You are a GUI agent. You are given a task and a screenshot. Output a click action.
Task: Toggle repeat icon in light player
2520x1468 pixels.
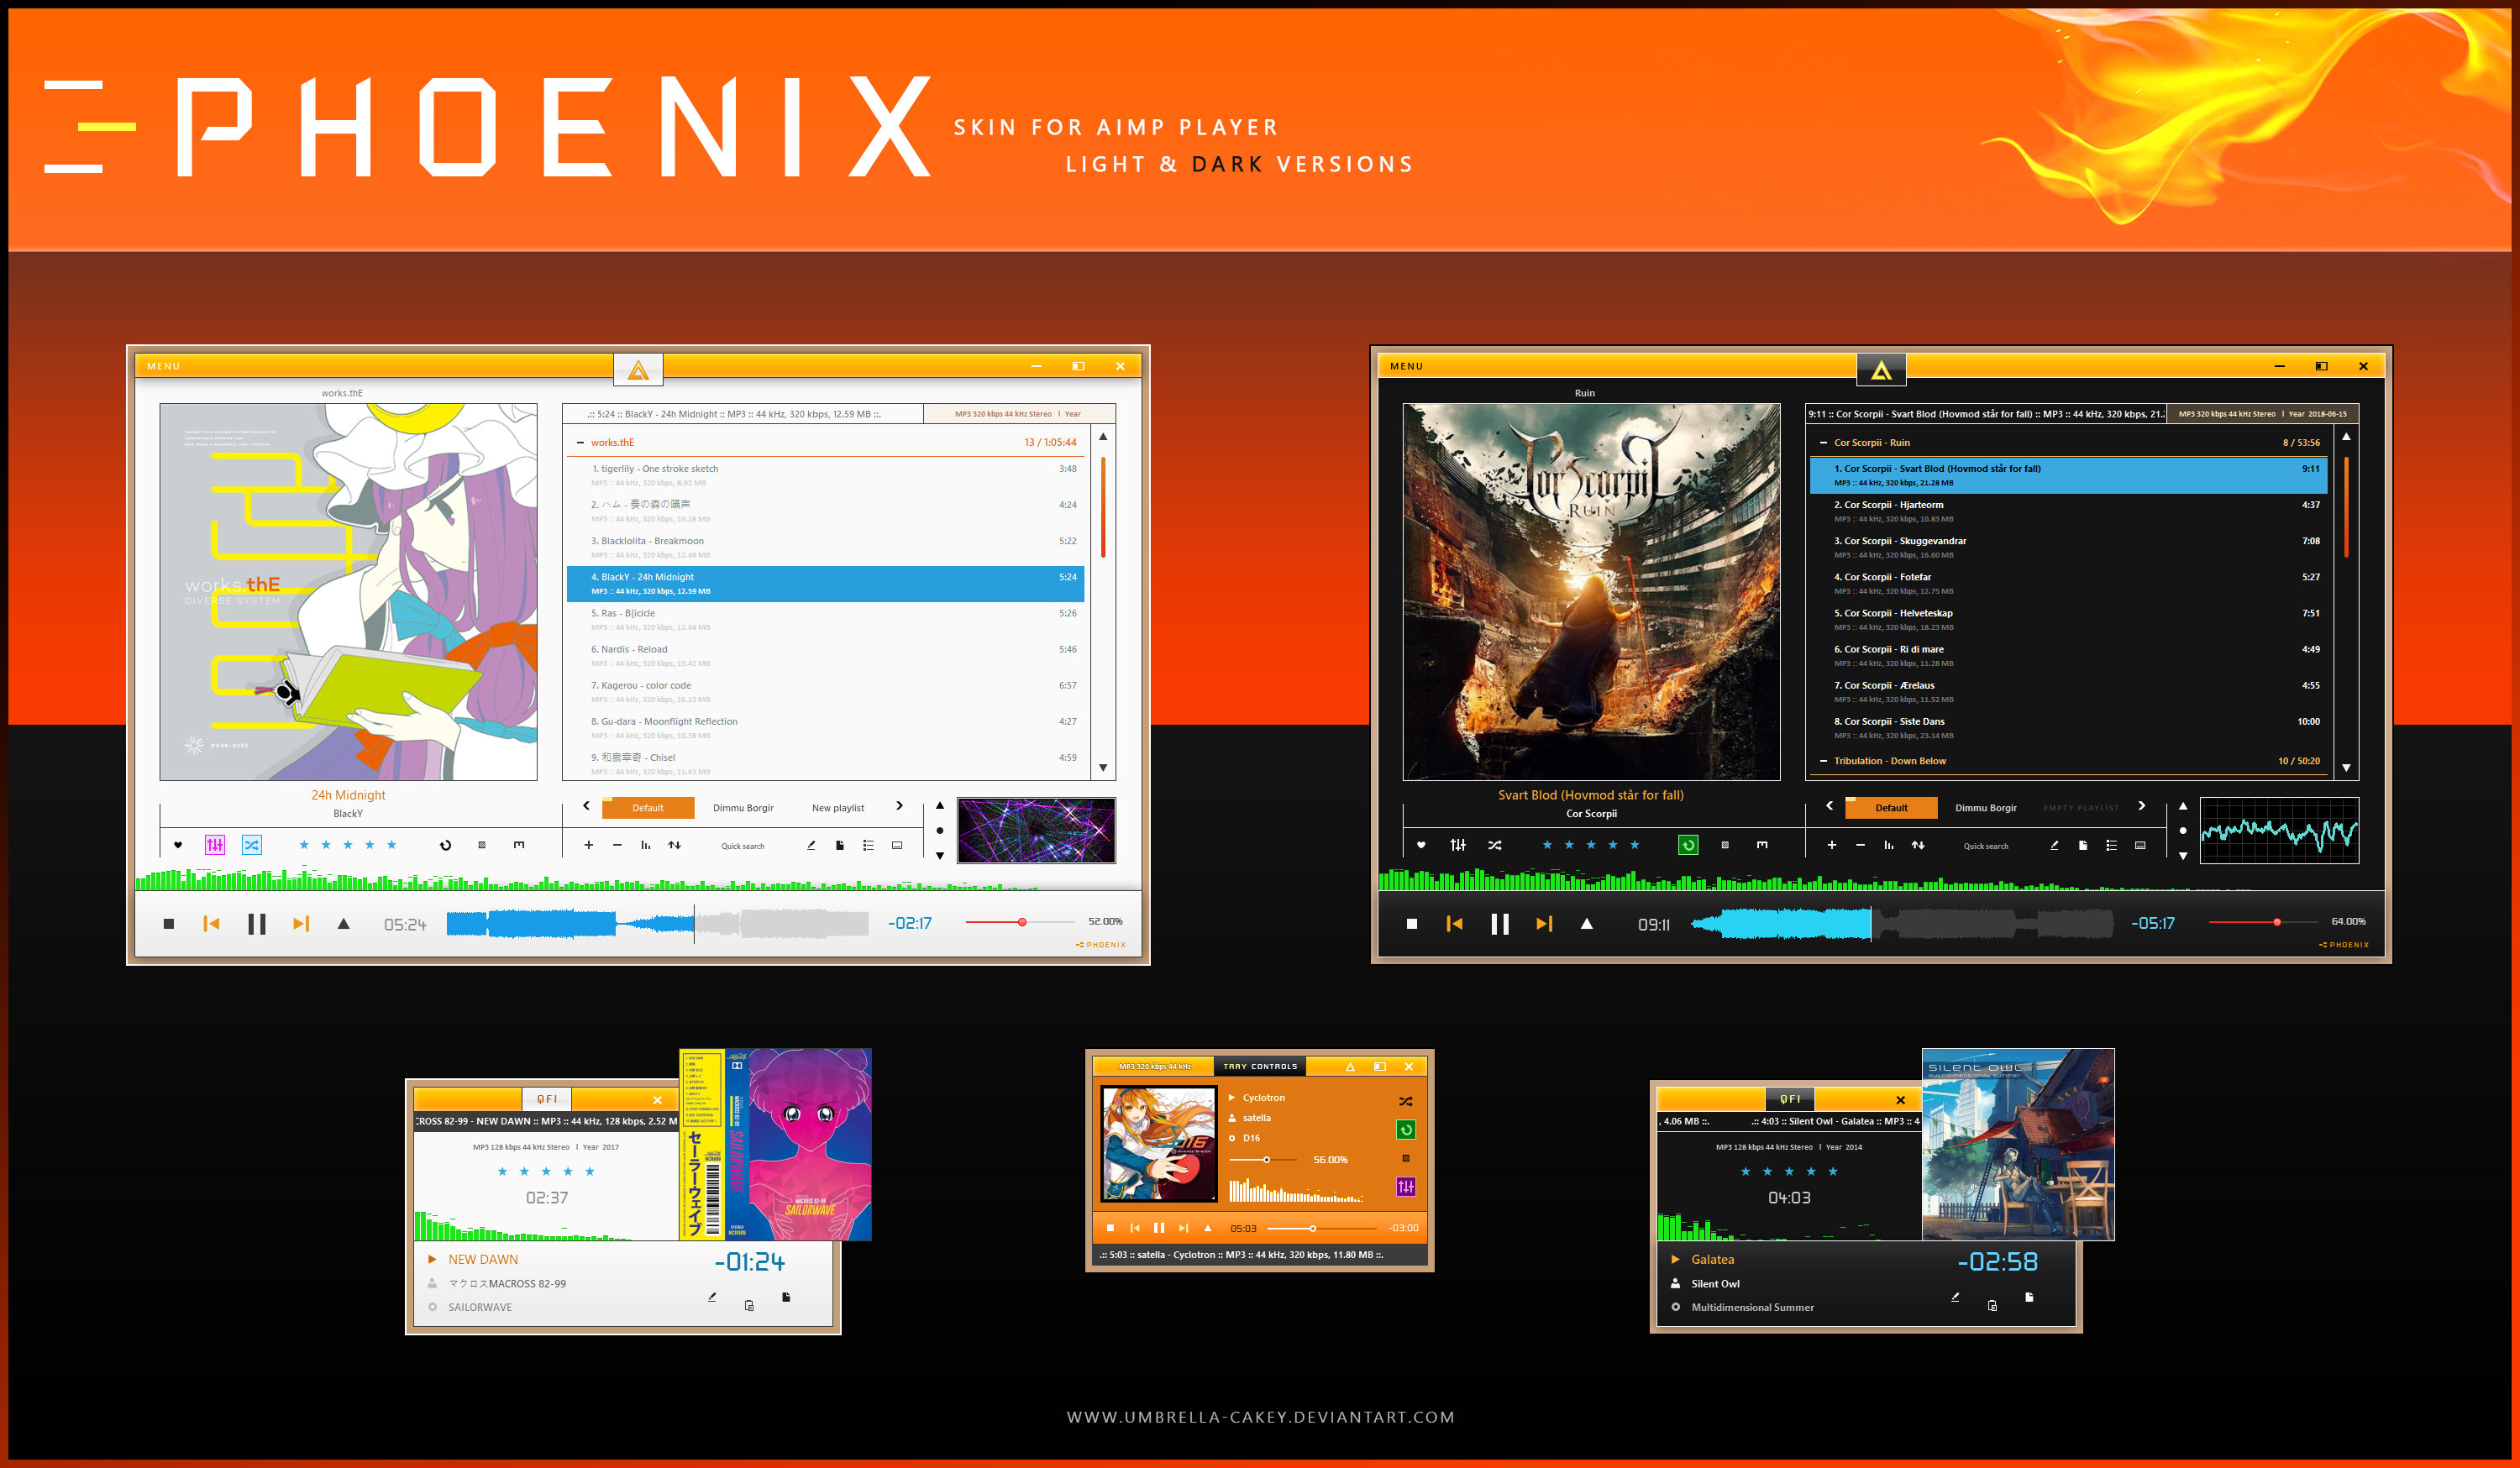(446, 846)
